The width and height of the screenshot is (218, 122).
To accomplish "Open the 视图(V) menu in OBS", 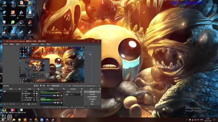I will point(18,44).
